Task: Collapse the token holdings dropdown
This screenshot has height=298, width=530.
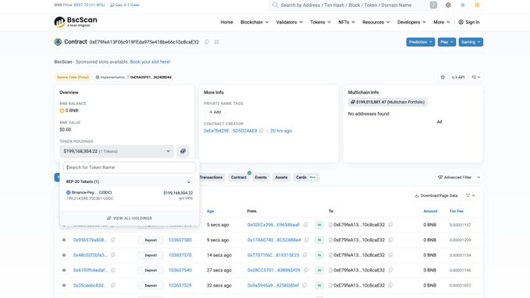Action: pos(116,152)
